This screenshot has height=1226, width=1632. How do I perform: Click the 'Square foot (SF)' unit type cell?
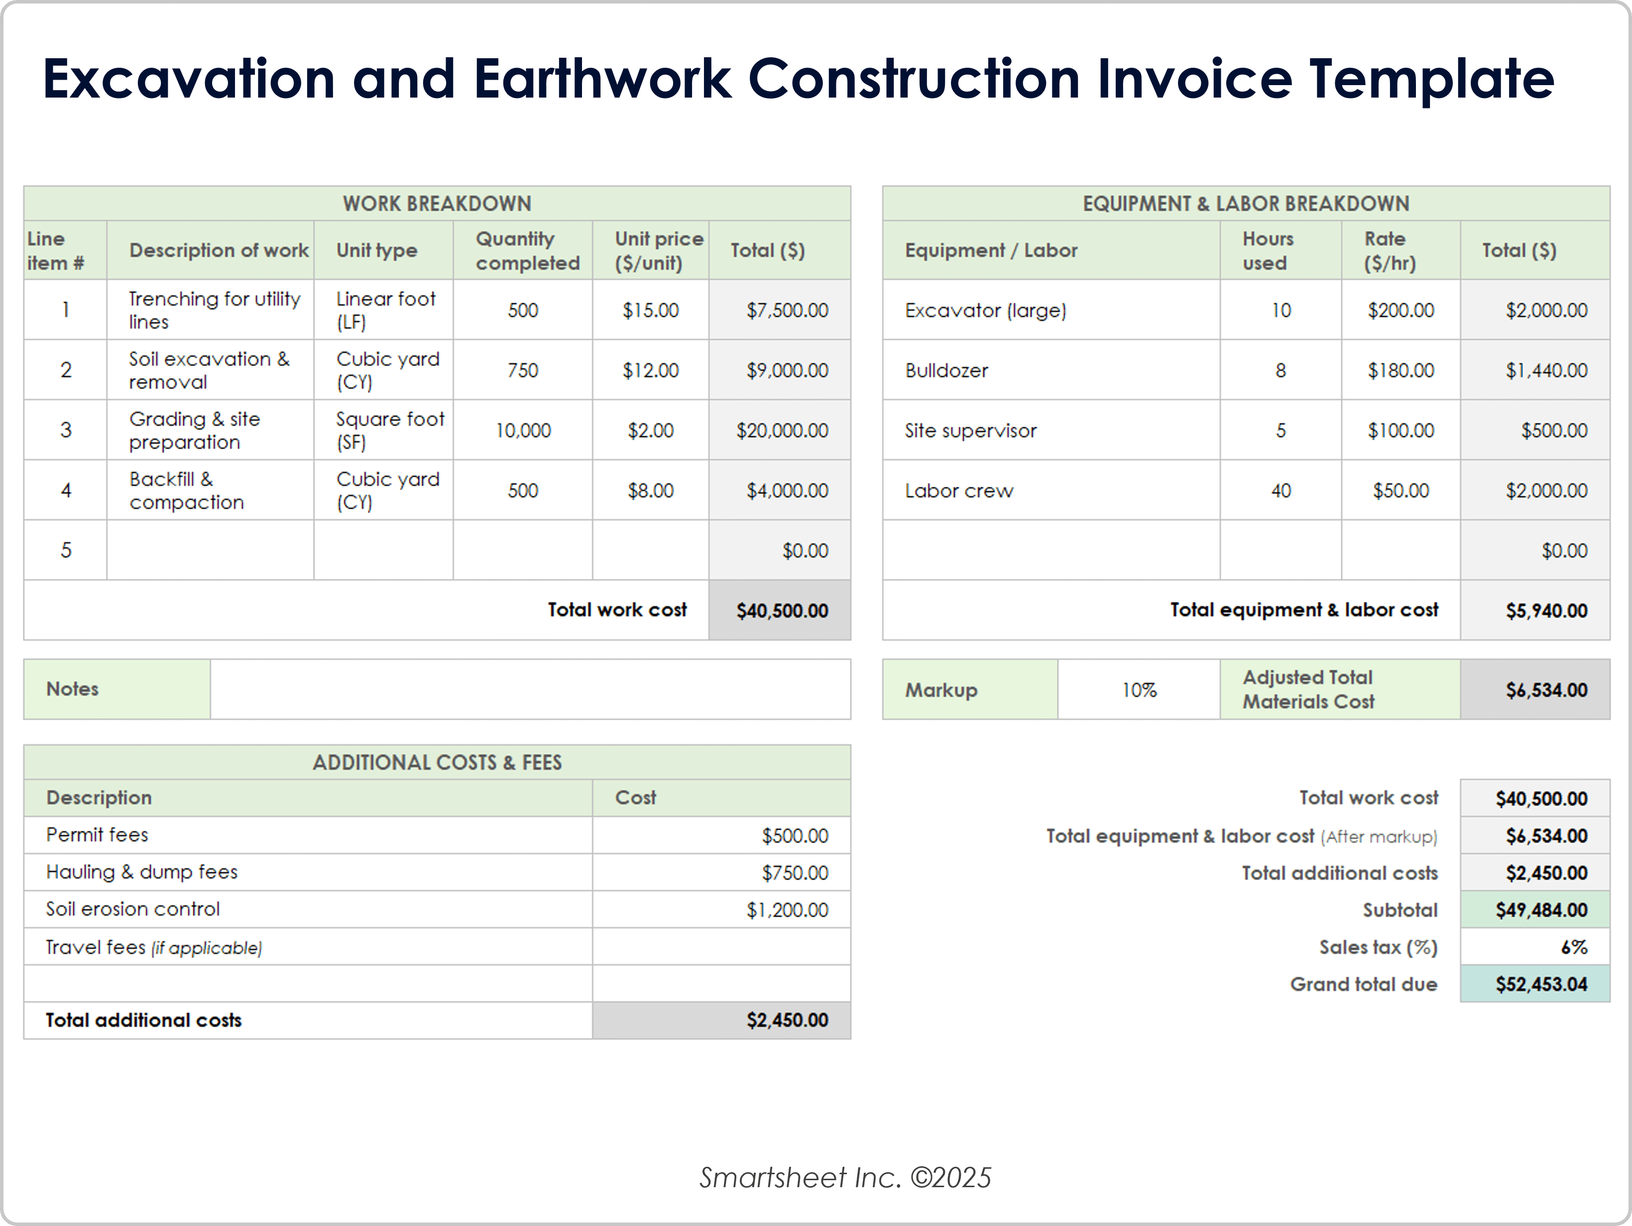click(x=384, y=430)
